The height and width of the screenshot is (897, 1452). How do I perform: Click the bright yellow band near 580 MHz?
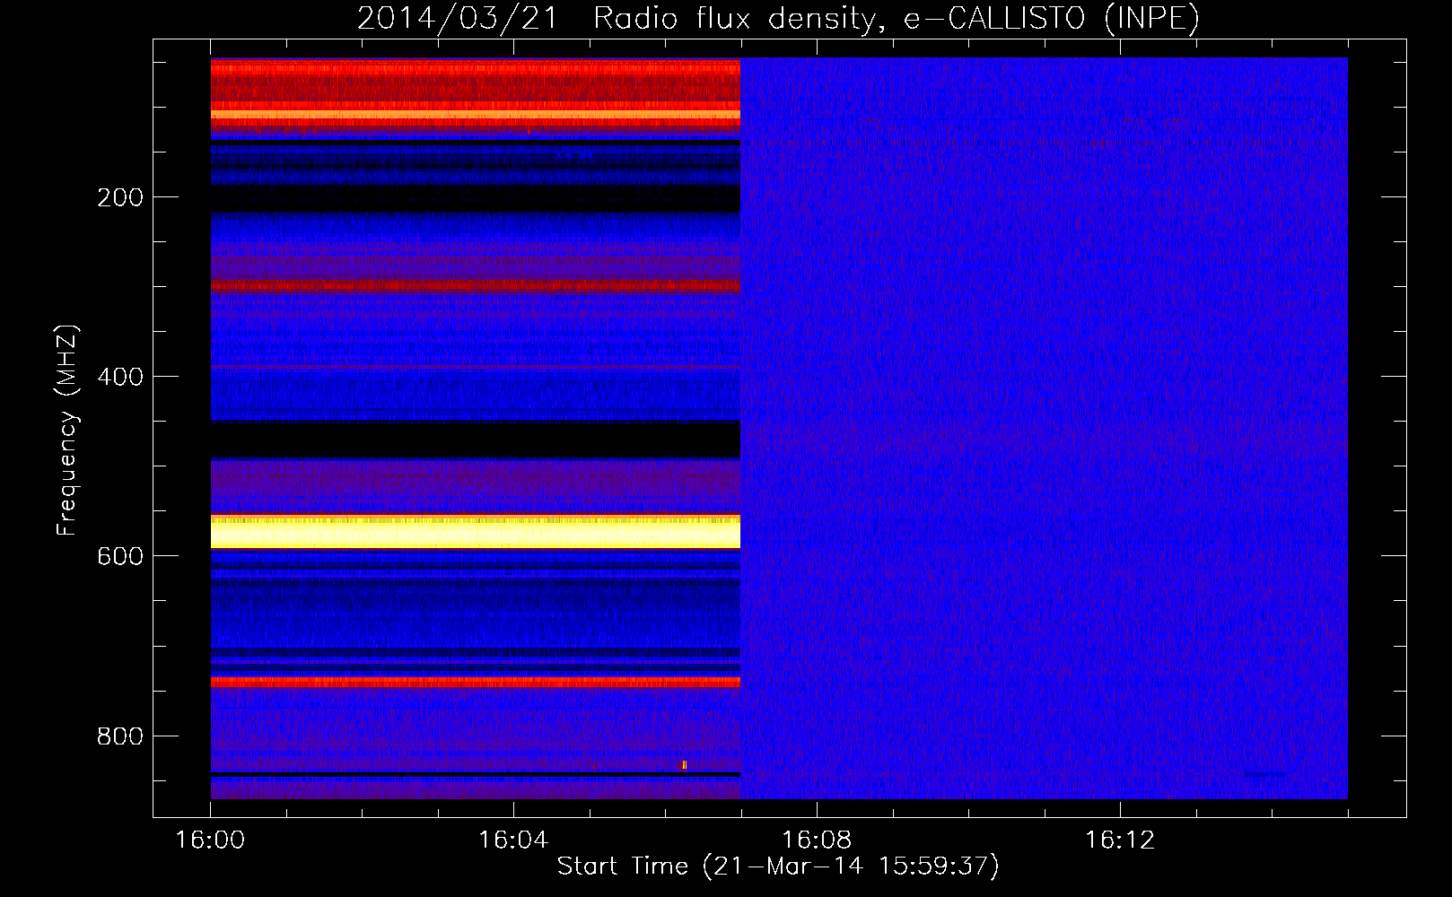click(476, 531)
